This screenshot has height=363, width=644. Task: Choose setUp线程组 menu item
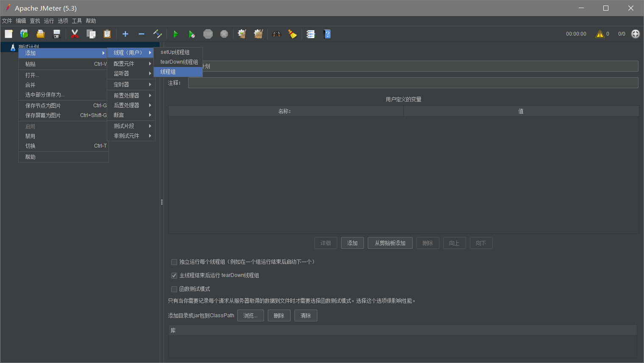point(178,52)
